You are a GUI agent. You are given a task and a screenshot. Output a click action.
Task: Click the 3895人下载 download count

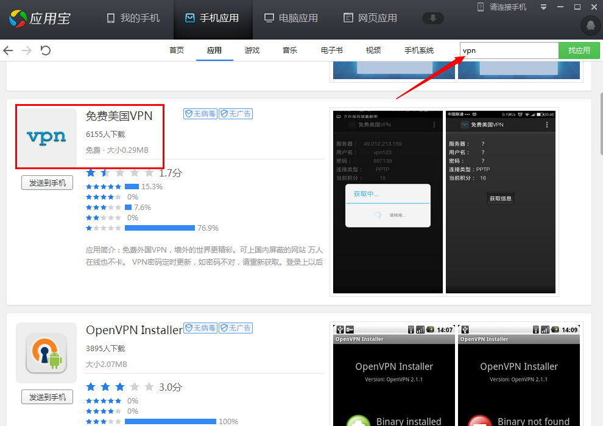(x=105, y=348)
